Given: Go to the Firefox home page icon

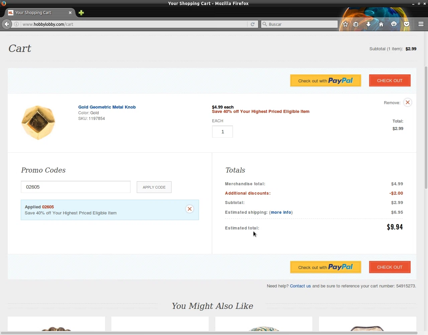Looking at the screenshot, I should (x=381, y=24).
